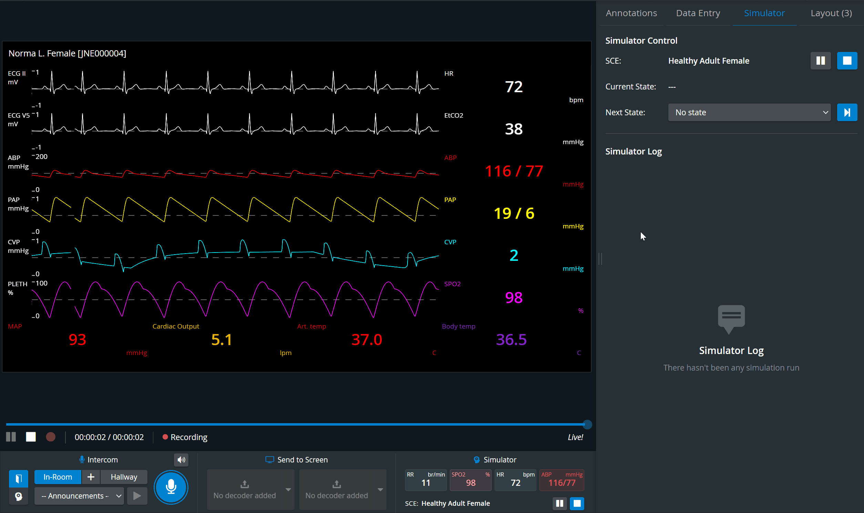
Task: Advance to next state arrow button
Action: point(847,113)
